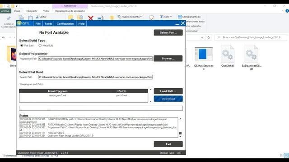Click Cortar scissors icon in Explorer ribbon
289x162 pixels.
[37, 17]
